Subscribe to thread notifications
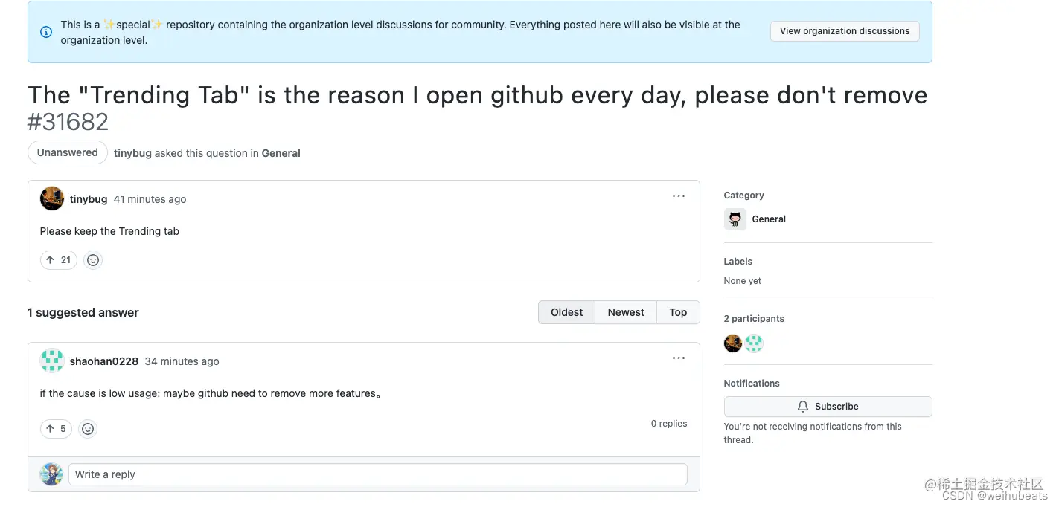This screenshot has height=507, width=1059. 828,407
